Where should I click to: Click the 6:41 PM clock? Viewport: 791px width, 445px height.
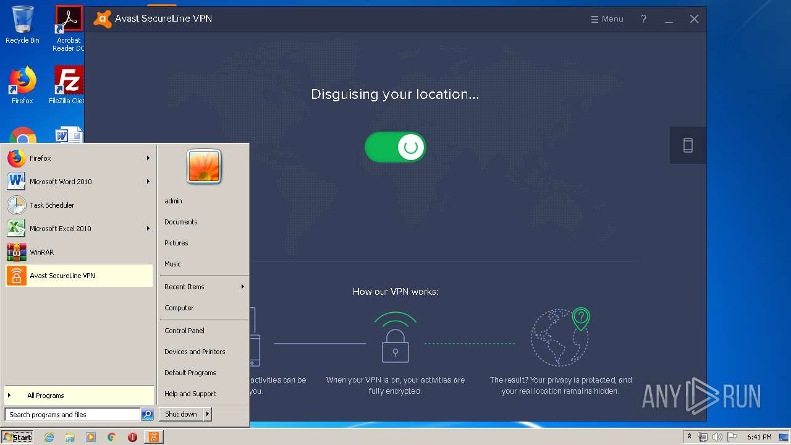tap(759, 437)
